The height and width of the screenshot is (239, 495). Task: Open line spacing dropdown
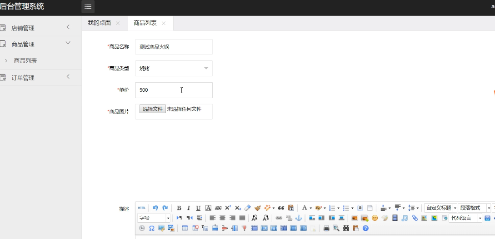(x=417, y=208)
